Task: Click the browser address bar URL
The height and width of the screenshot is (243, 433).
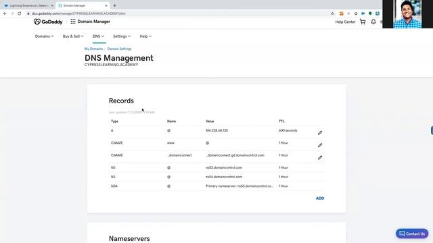Action: point(78,13)
